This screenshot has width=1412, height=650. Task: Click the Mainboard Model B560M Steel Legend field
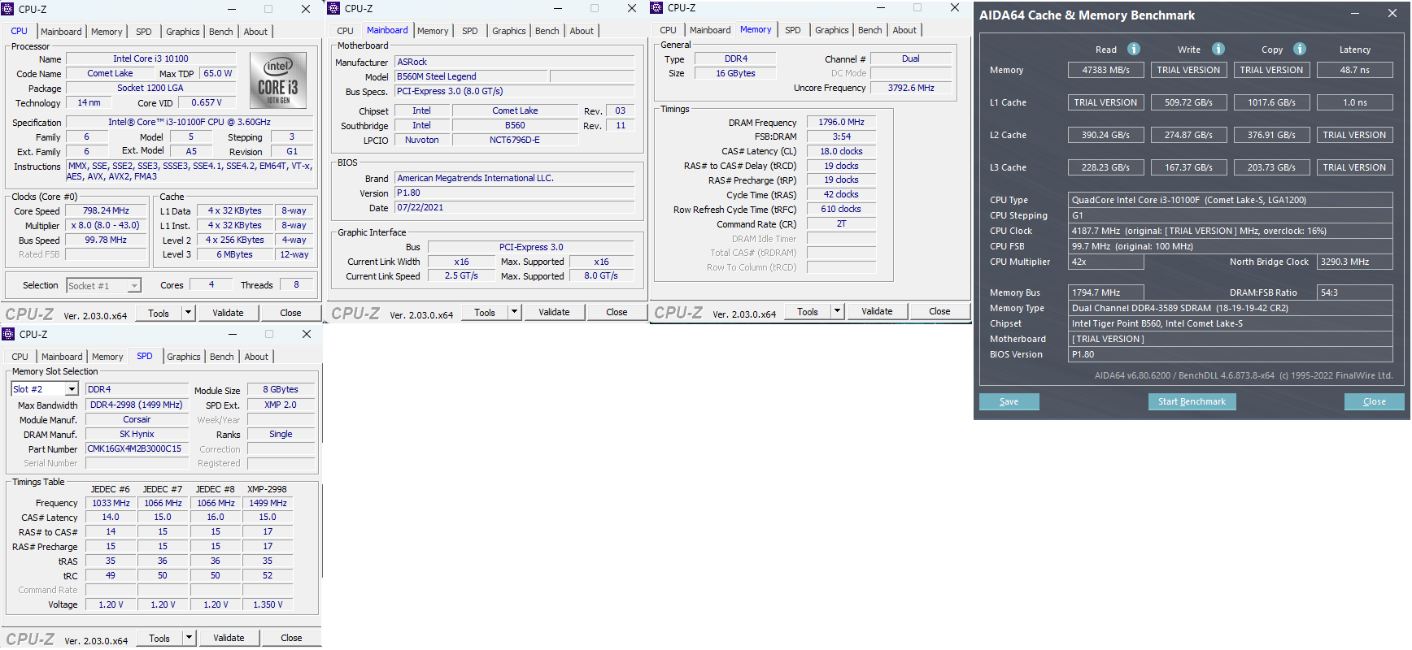pyautogui.click(x=472, y=76)
